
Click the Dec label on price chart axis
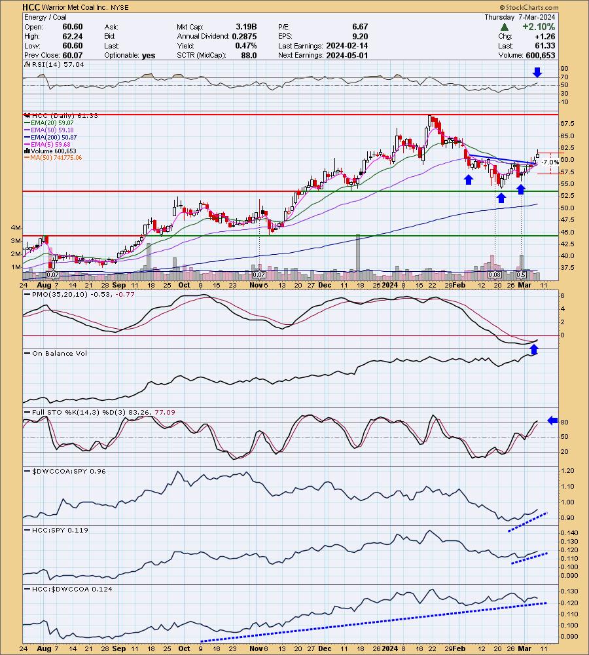coord(325,286)
